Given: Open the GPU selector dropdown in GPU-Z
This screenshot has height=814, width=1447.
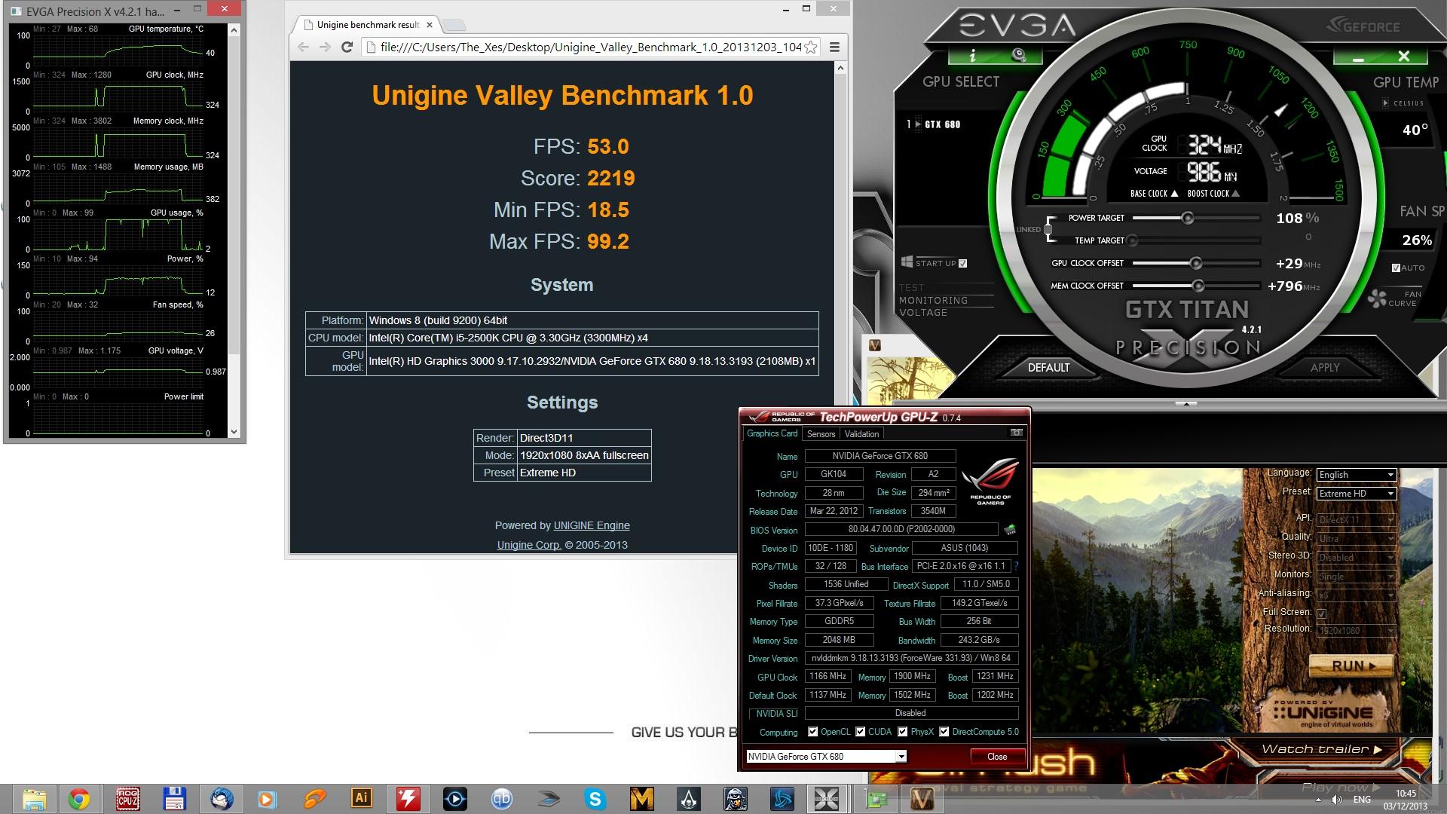Looking at the screenshot, I should tap(826, 756).
